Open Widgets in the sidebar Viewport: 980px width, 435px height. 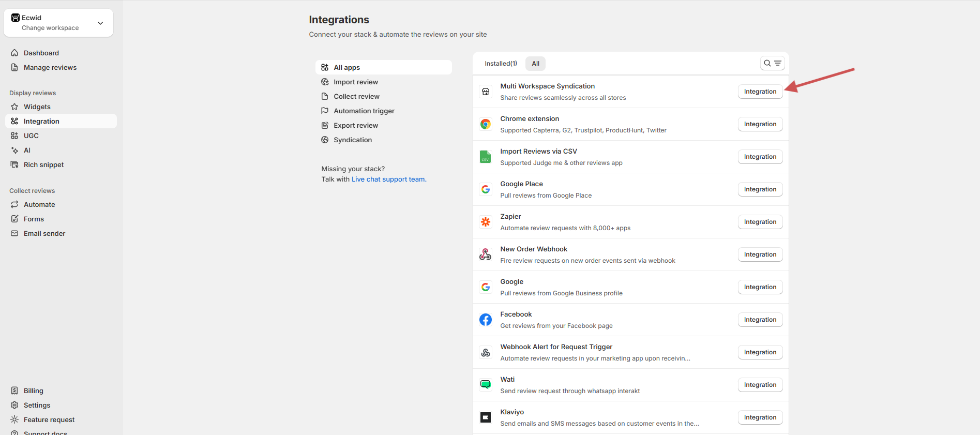[x=37, y=107]
